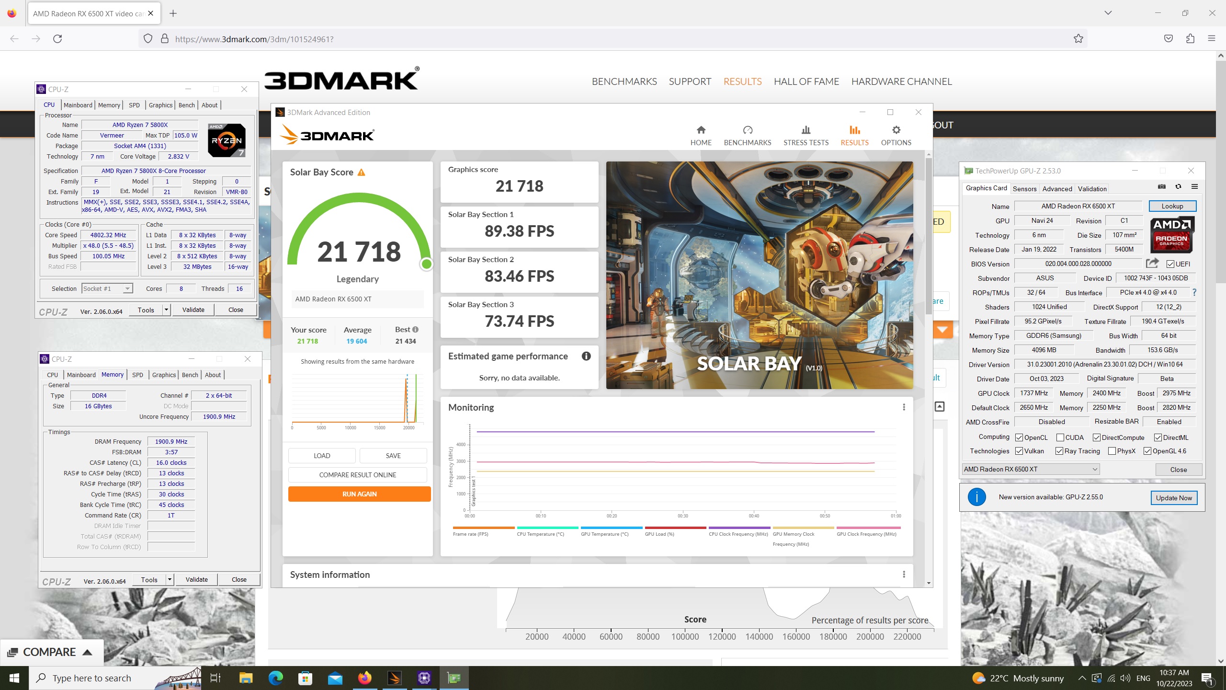Toggle Ray Tracing checkbox in GPU-Z
This screenshot has height=690, width=1226.
[1059, 451]
